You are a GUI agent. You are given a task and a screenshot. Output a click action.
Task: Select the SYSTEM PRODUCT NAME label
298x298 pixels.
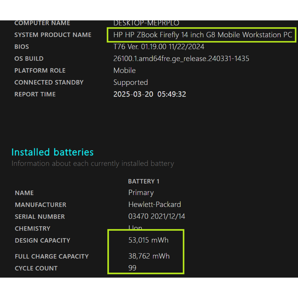(x=53, y=35)
